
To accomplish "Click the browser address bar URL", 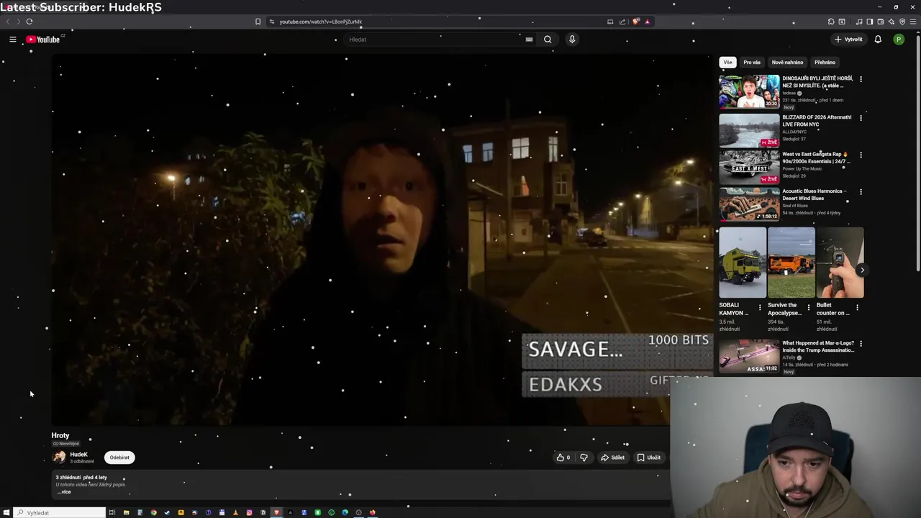I will click(x=321, y=22).
